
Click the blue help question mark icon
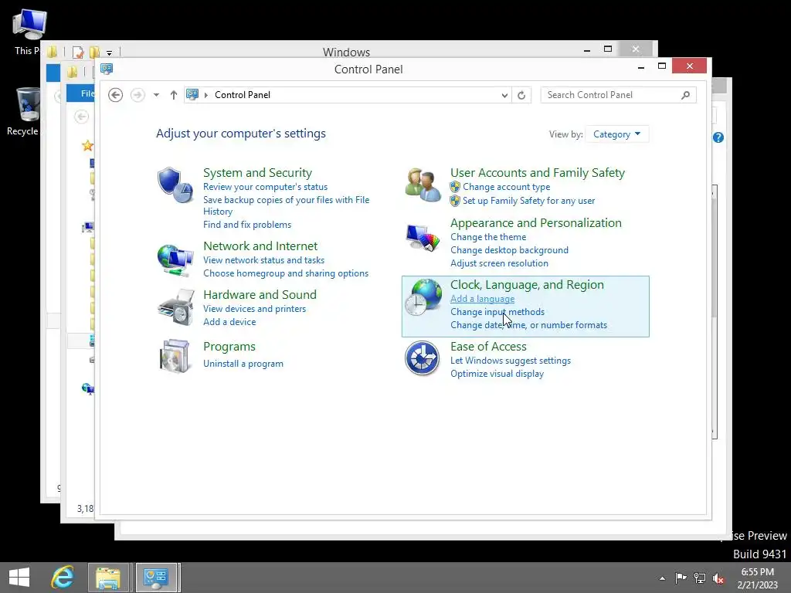tap(718, 137)
